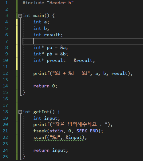Click the 'presult' pointer variable name
The height and width of the screenshot is (161, 143).
coord(56,61)
